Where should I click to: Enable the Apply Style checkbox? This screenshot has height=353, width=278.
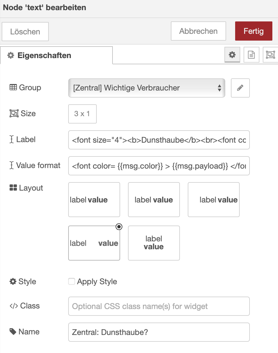pyautogui.click(x=72, y=281)
